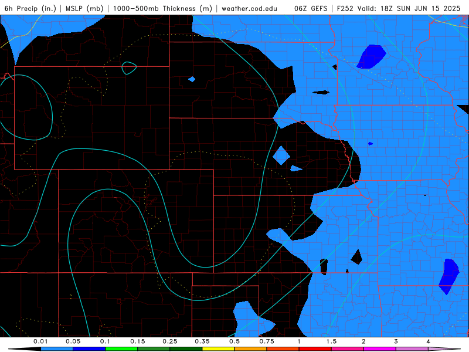This screenshot has height=352, width=469.
Task: Click the '0.5' legend value
Action: pos(235,341)
